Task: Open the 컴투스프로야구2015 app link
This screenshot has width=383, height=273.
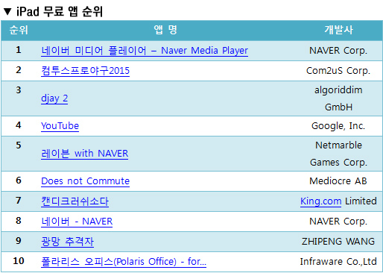Action: tap(85, 71)
